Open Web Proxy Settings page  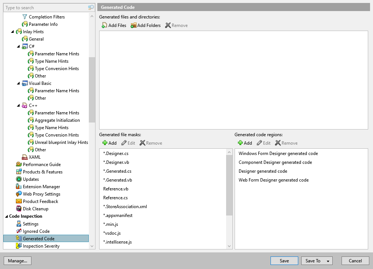[41, 194]
